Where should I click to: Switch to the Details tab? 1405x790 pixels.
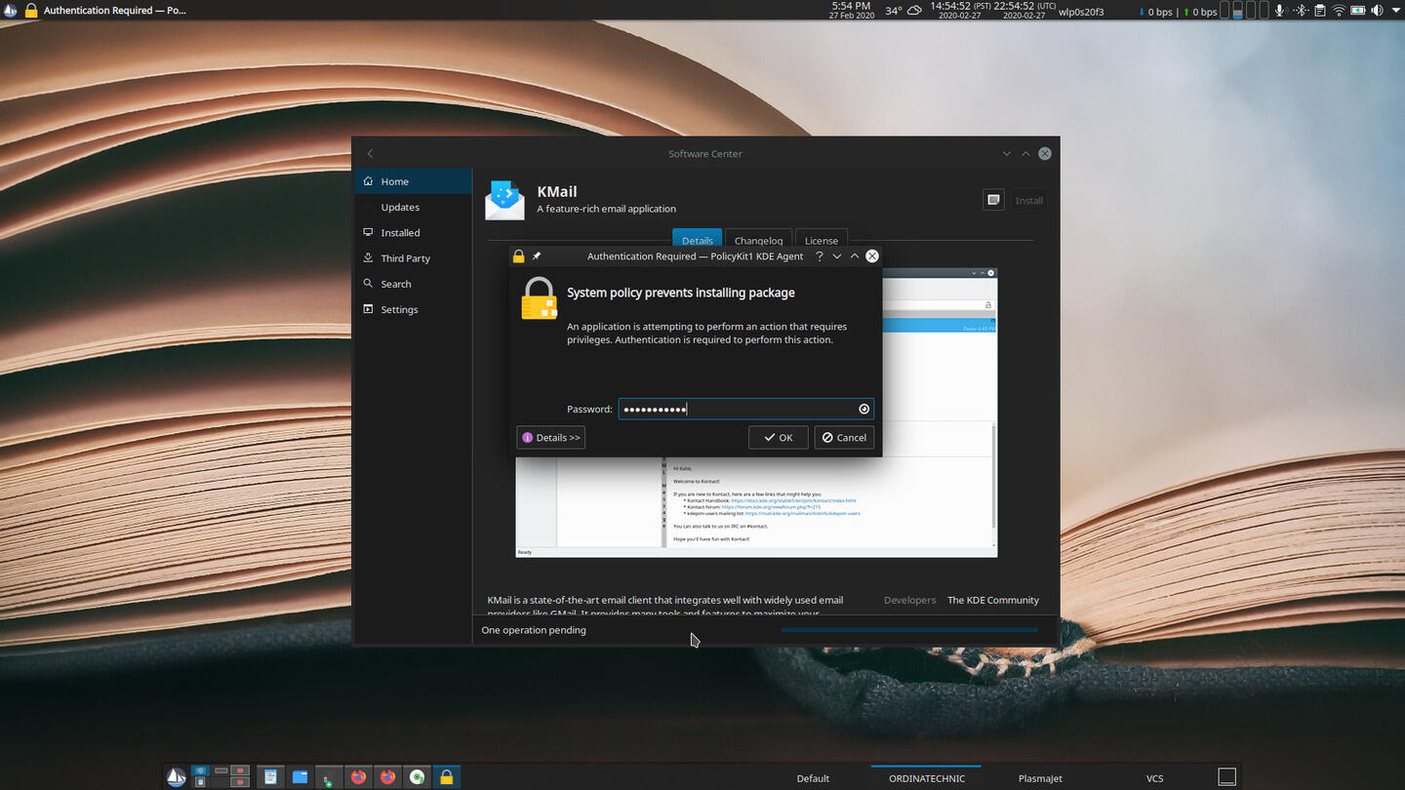(697, 240)
